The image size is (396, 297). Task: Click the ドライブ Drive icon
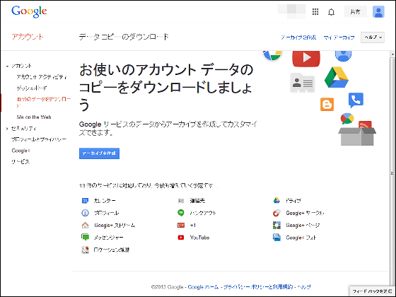(276, 201)
